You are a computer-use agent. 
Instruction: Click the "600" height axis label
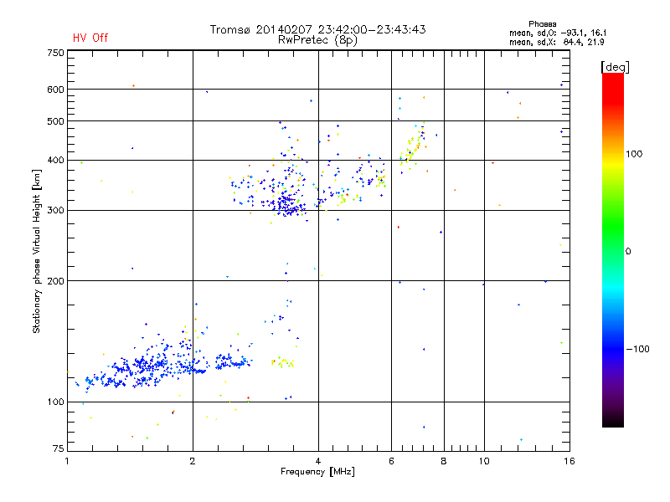(x=55, y=90)
